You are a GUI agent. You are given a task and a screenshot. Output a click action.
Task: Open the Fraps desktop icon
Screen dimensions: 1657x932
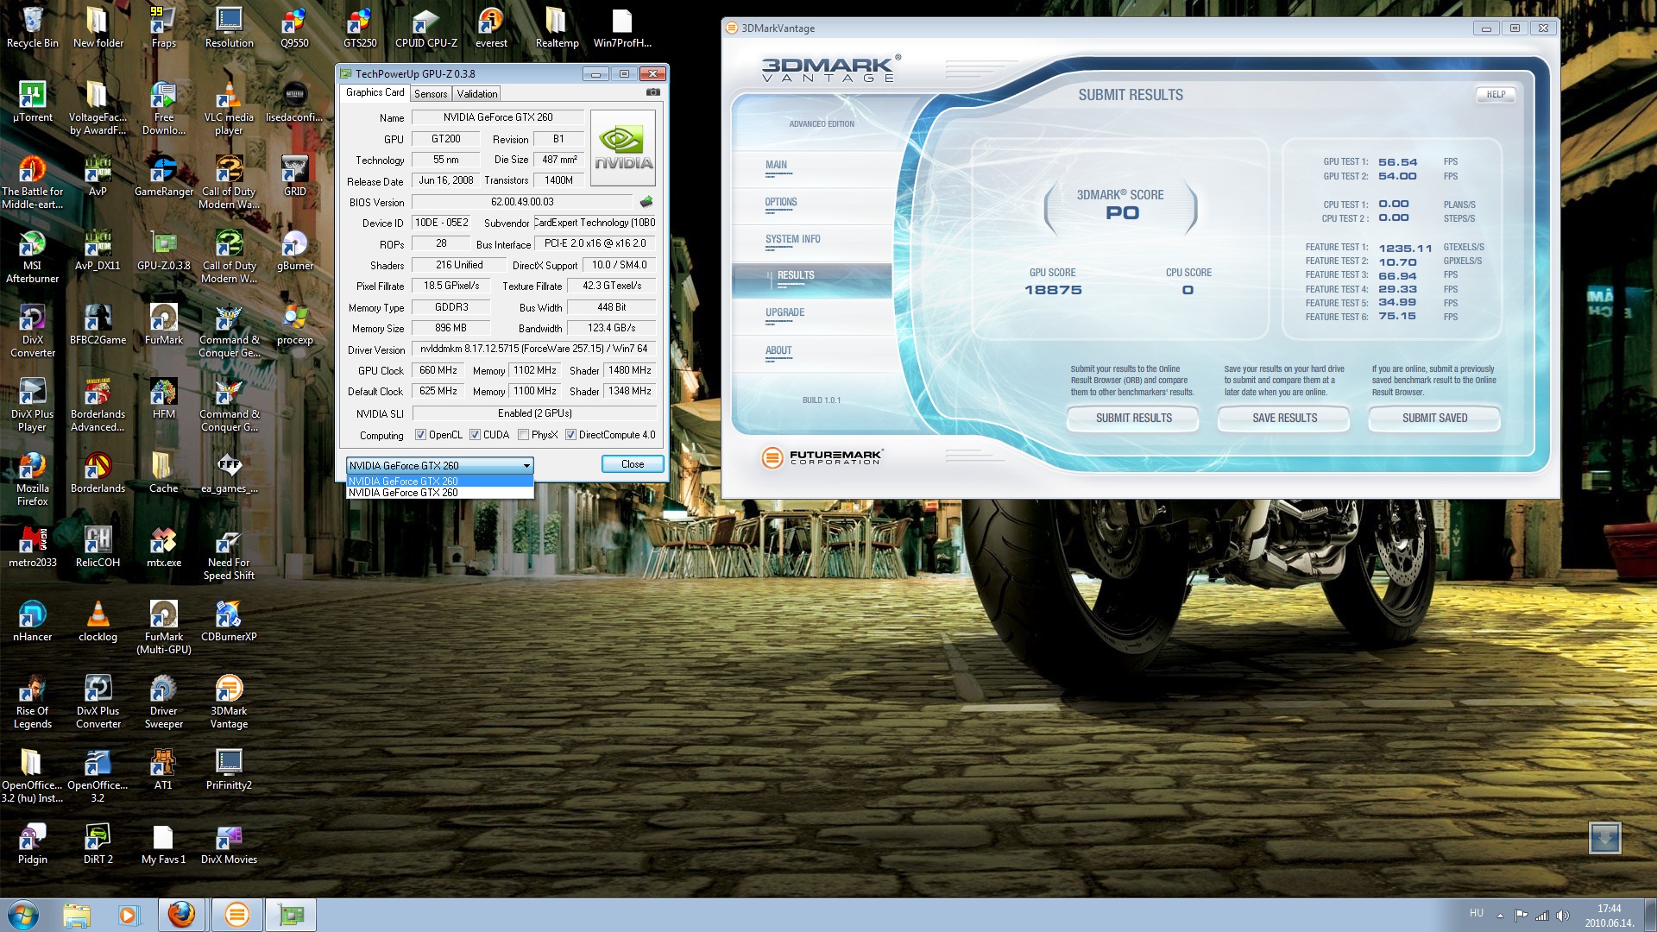[163, 28]
